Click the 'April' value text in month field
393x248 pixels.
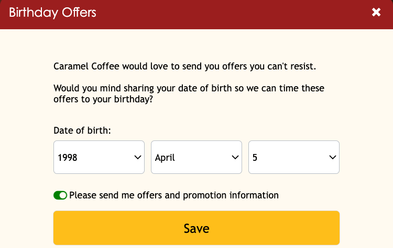point(165,157)
